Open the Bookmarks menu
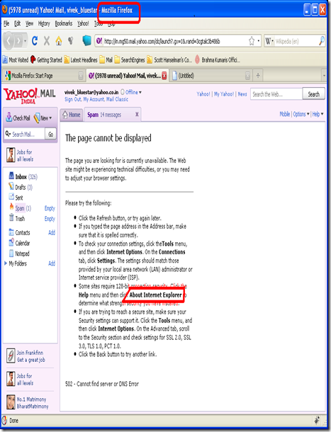 point(64,23)
